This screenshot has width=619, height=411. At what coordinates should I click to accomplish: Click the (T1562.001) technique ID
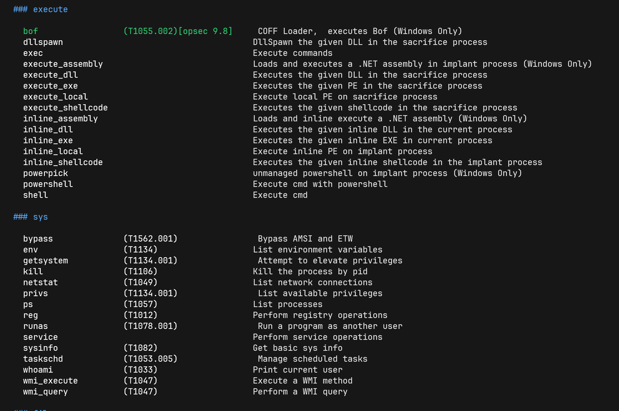150,239
